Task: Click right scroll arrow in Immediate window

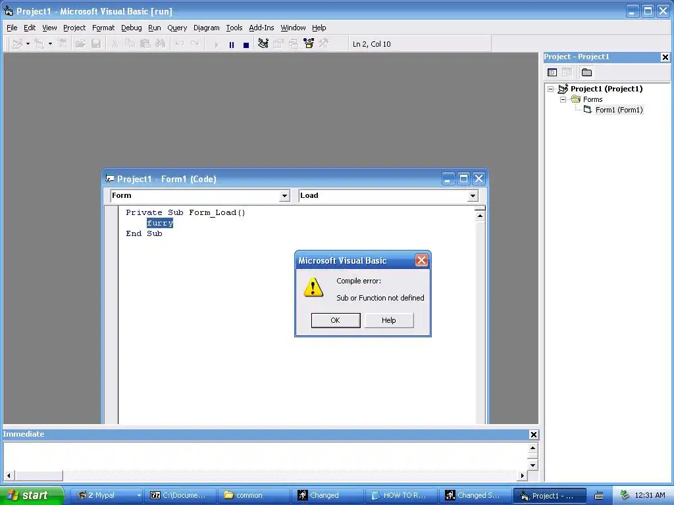Action: pyautogui.click(x=522, y=475)
